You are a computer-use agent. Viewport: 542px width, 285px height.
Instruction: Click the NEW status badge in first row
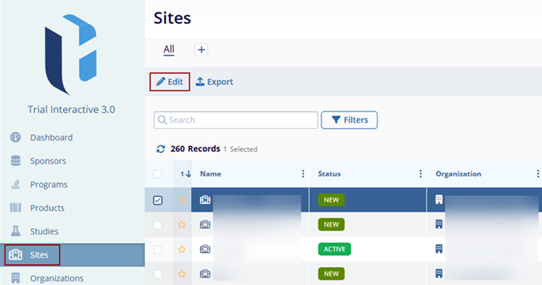tap(331, 200)
